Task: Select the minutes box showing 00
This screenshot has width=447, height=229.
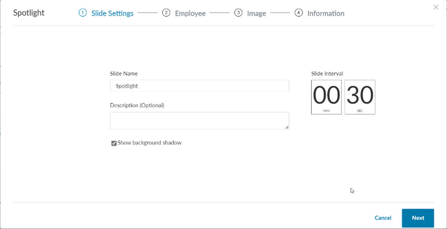Action: [326, 97]
